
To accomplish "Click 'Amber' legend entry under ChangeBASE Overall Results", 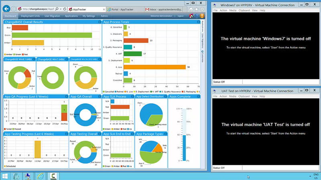I will (8, 54).
